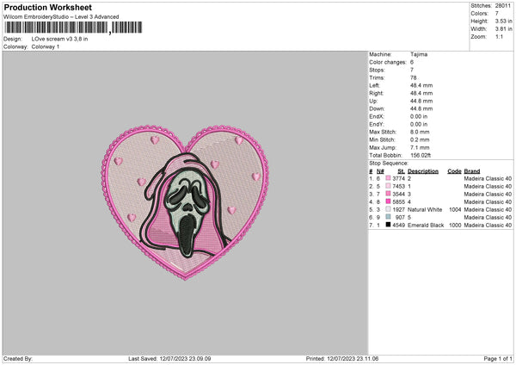Click the EndY value "0.00 in"

[x=419, y=124]
